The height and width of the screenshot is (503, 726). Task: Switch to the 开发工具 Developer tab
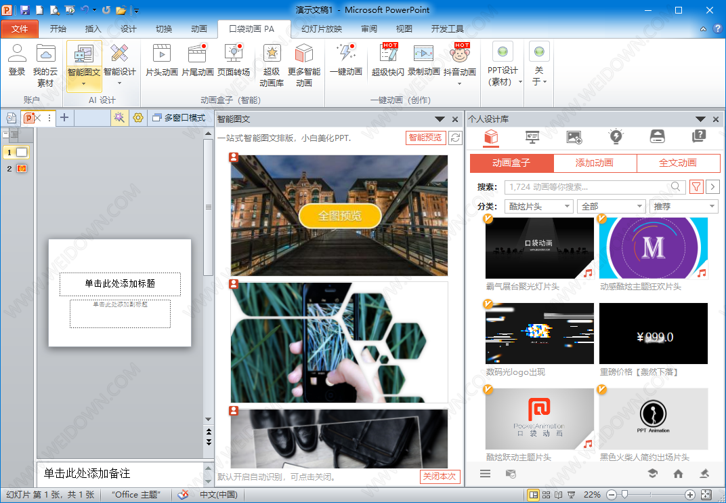coord(447,28)
